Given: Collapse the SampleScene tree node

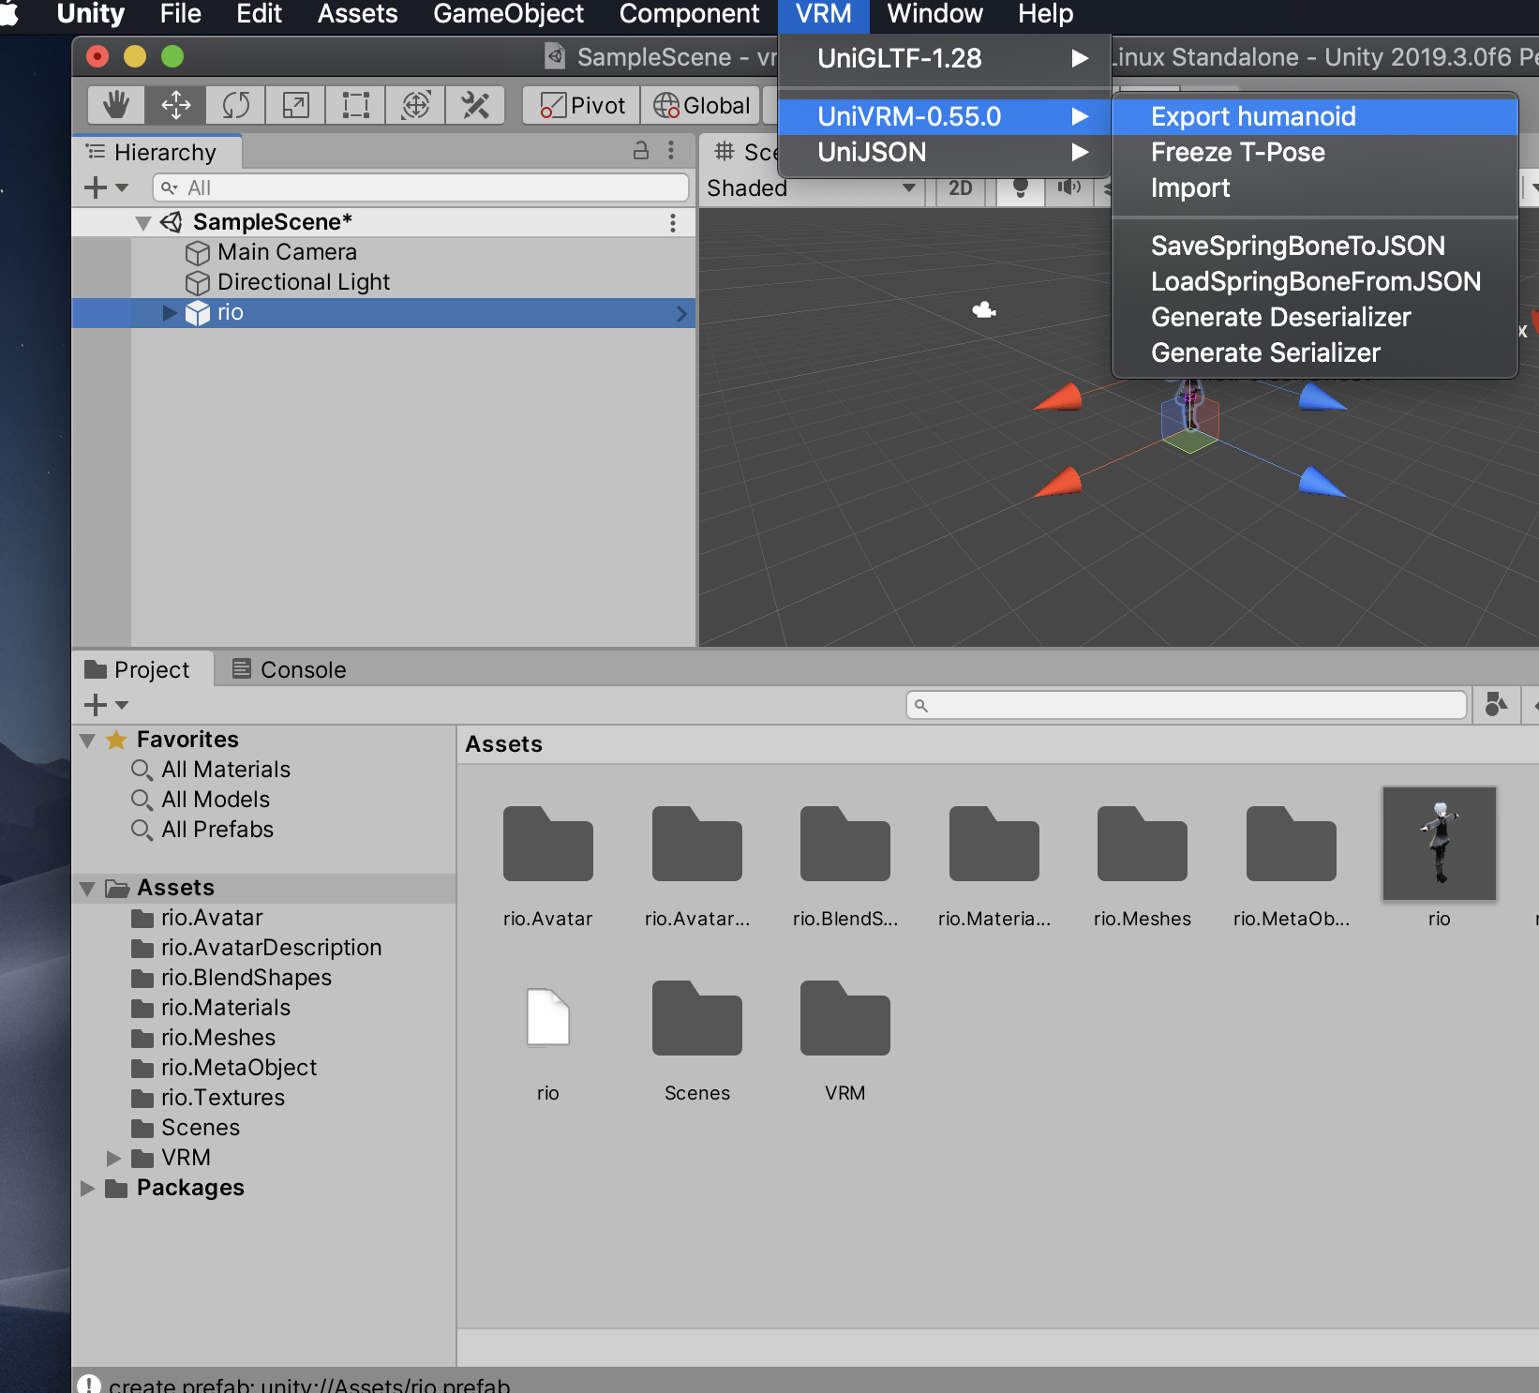Looking at the screenshot, I should [x=143, y=222].
